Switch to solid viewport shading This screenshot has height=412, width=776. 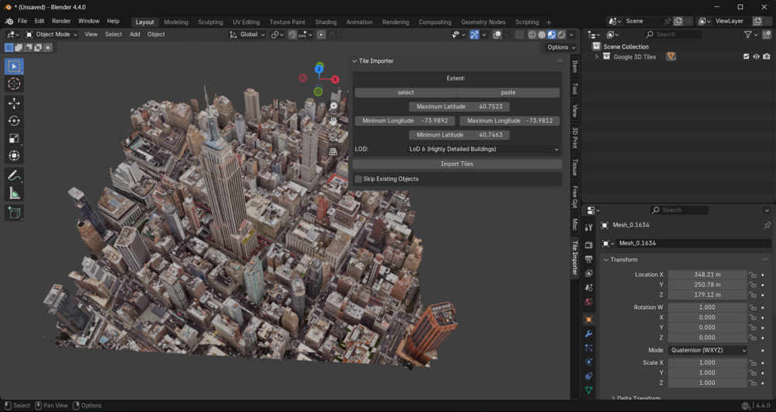pyautogui.click(x=542, y=35)
